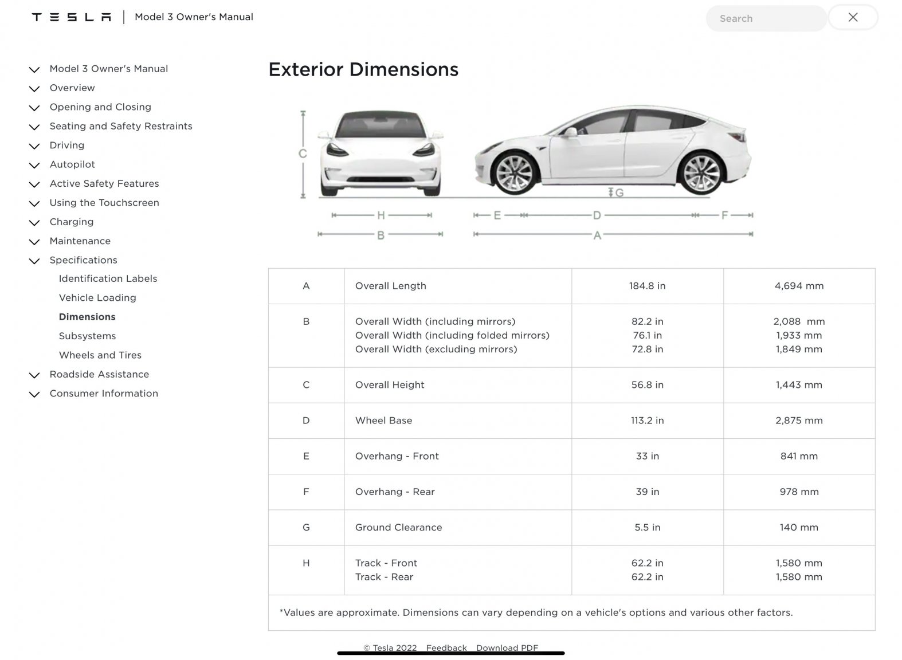Expand the Charging chevron arrow

(x=34, y=222)
